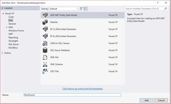The height and width of the screenshot is (104, 171).
Task: Select the Online tree item
Action: click(8, 53)
